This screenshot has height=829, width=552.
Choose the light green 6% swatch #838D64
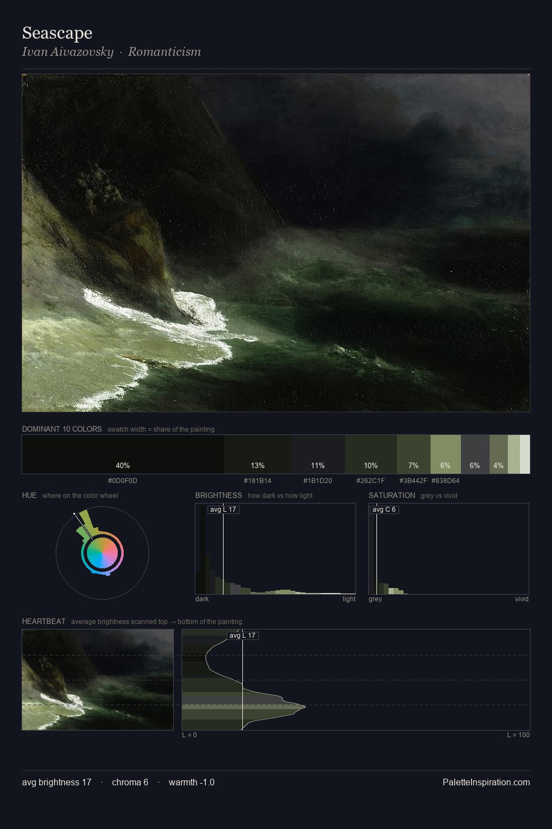[x=445, y=454]
